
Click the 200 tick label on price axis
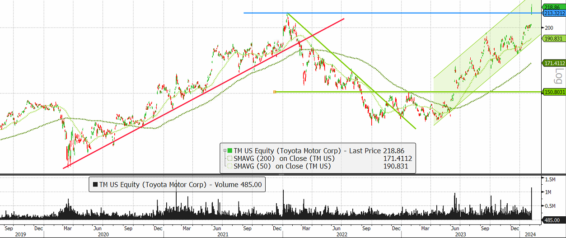click(549, 28)
